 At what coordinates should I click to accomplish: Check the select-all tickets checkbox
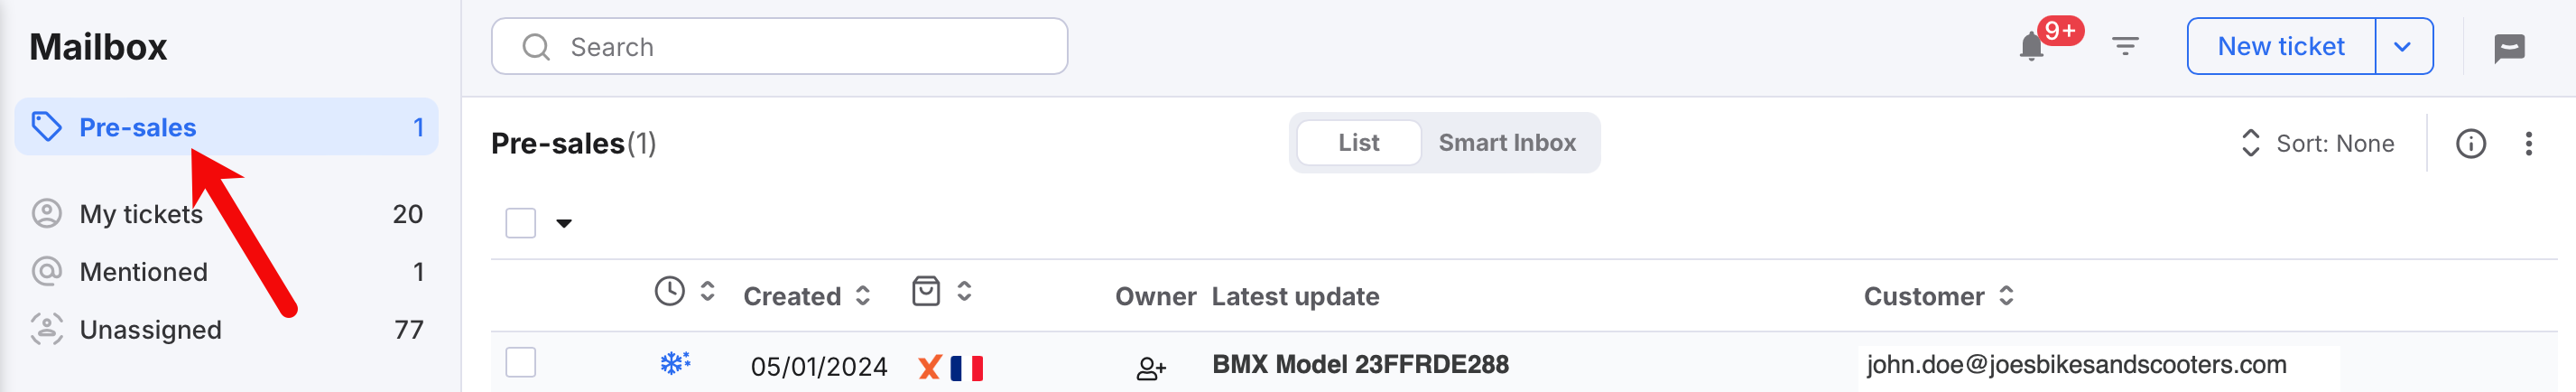click(520, 223)
